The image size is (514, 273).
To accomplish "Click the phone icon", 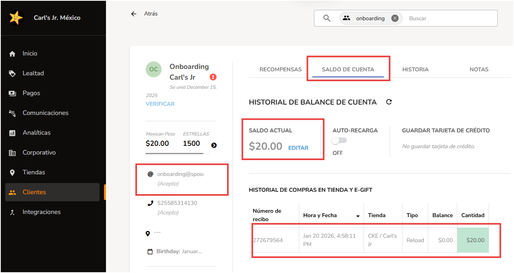I will (x=150, y=203).
